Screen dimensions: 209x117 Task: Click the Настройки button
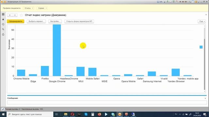(55, 21)
